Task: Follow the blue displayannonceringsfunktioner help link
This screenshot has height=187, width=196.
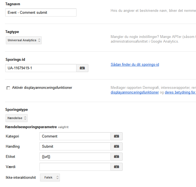Action: tap(134, 92)
